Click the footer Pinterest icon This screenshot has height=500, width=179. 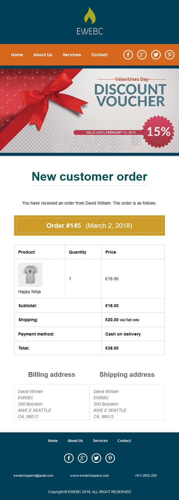point(110,458)
